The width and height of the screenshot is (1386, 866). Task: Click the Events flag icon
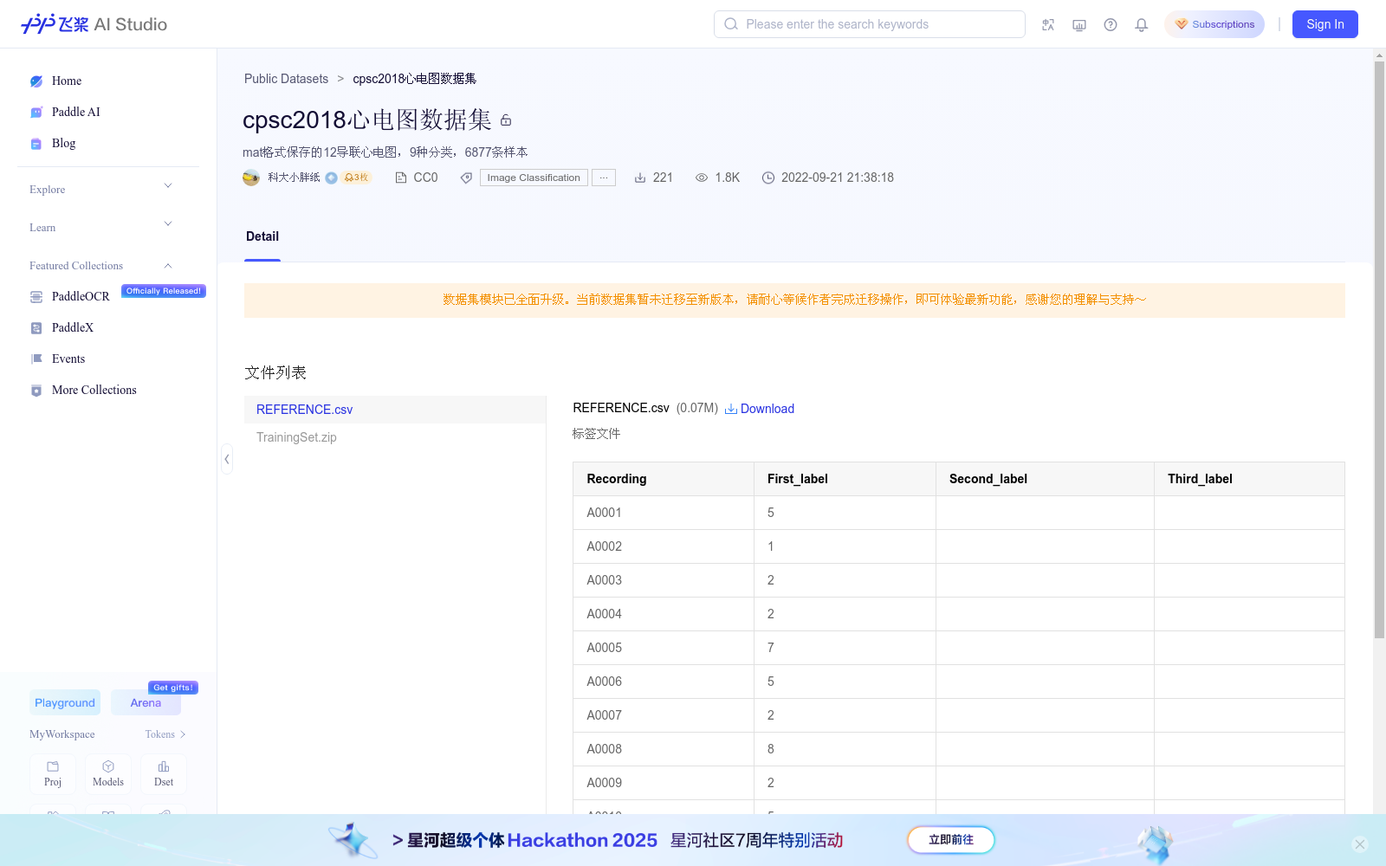pyautogui.click(x=36, y=359)
